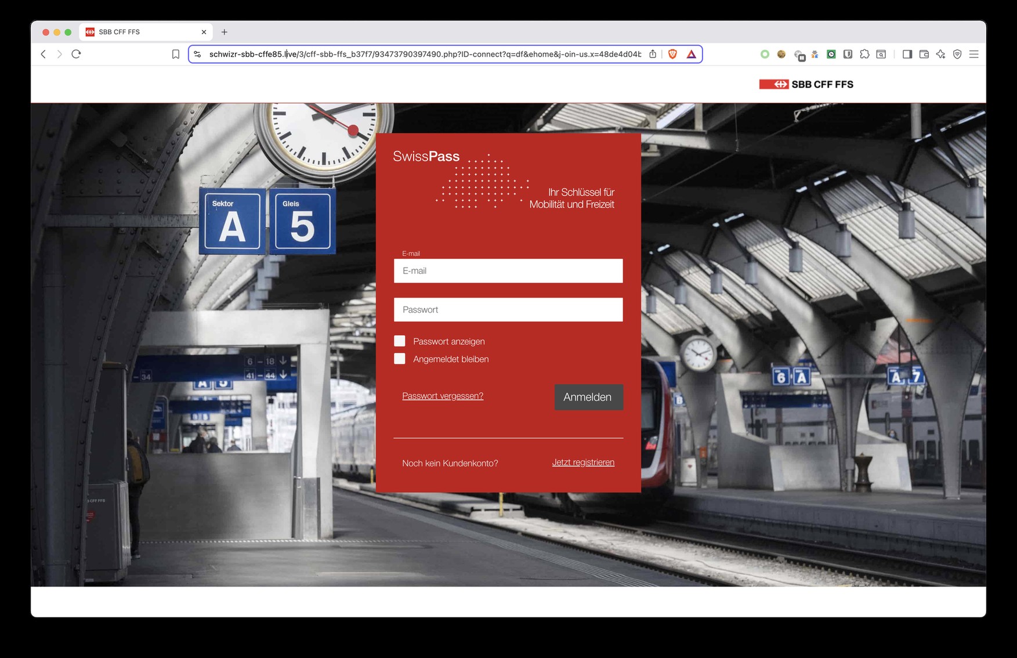Image resolution: width=1017 pixels, height=658 pixels.
Task: Enable Angemeldet bleiben checkbox
Action: (400, 359)
